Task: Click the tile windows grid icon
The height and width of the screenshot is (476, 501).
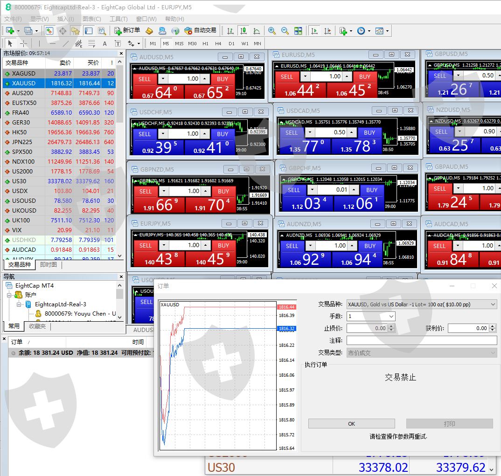Action: [x=298, y=31]
